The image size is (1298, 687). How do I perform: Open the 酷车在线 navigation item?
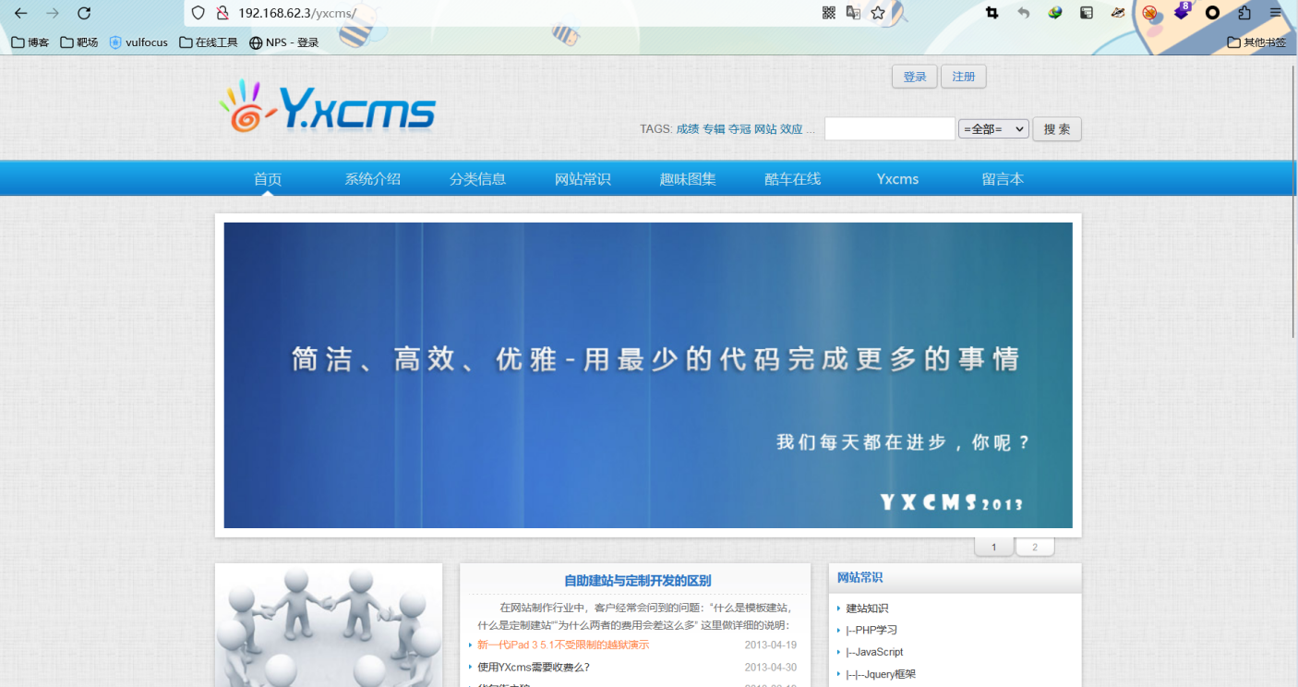coord(793,179)
